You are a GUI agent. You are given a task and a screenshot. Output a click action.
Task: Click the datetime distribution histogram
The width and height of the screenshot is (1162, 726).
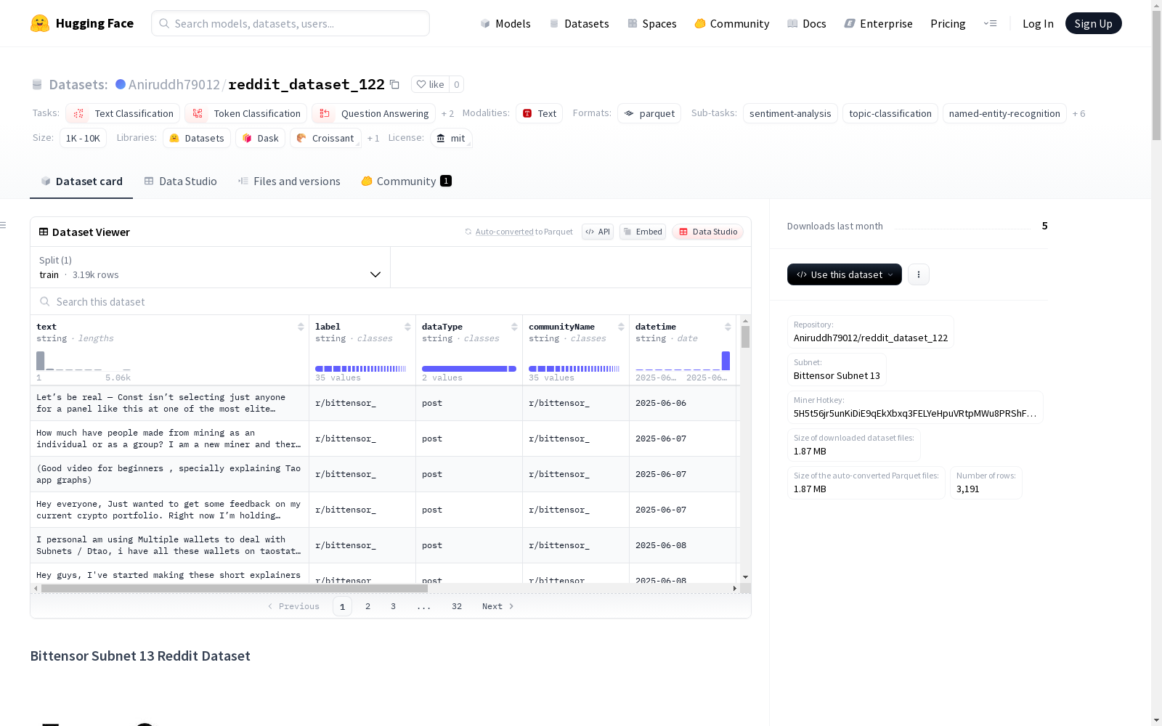[x=683, y=361]
